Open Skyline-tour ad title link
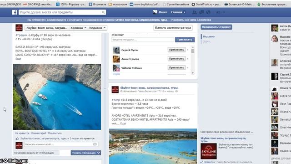The width and height of the screenshot is (291, 164). tap(223, 140)
